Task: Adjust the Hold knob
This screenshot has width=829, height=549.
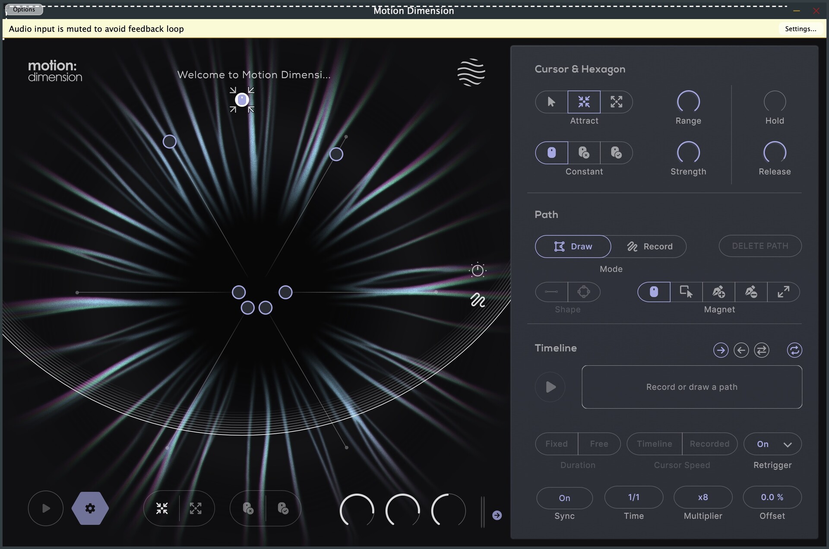Action: 775,102
